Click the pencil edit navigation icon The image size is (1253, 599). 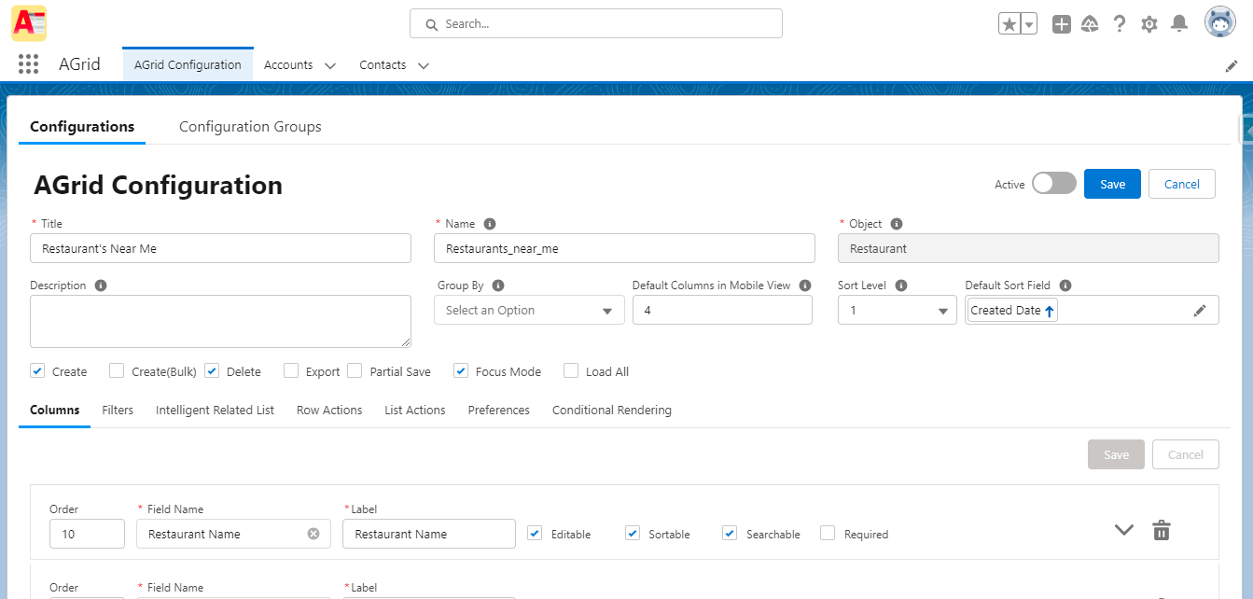(1232, 66)
